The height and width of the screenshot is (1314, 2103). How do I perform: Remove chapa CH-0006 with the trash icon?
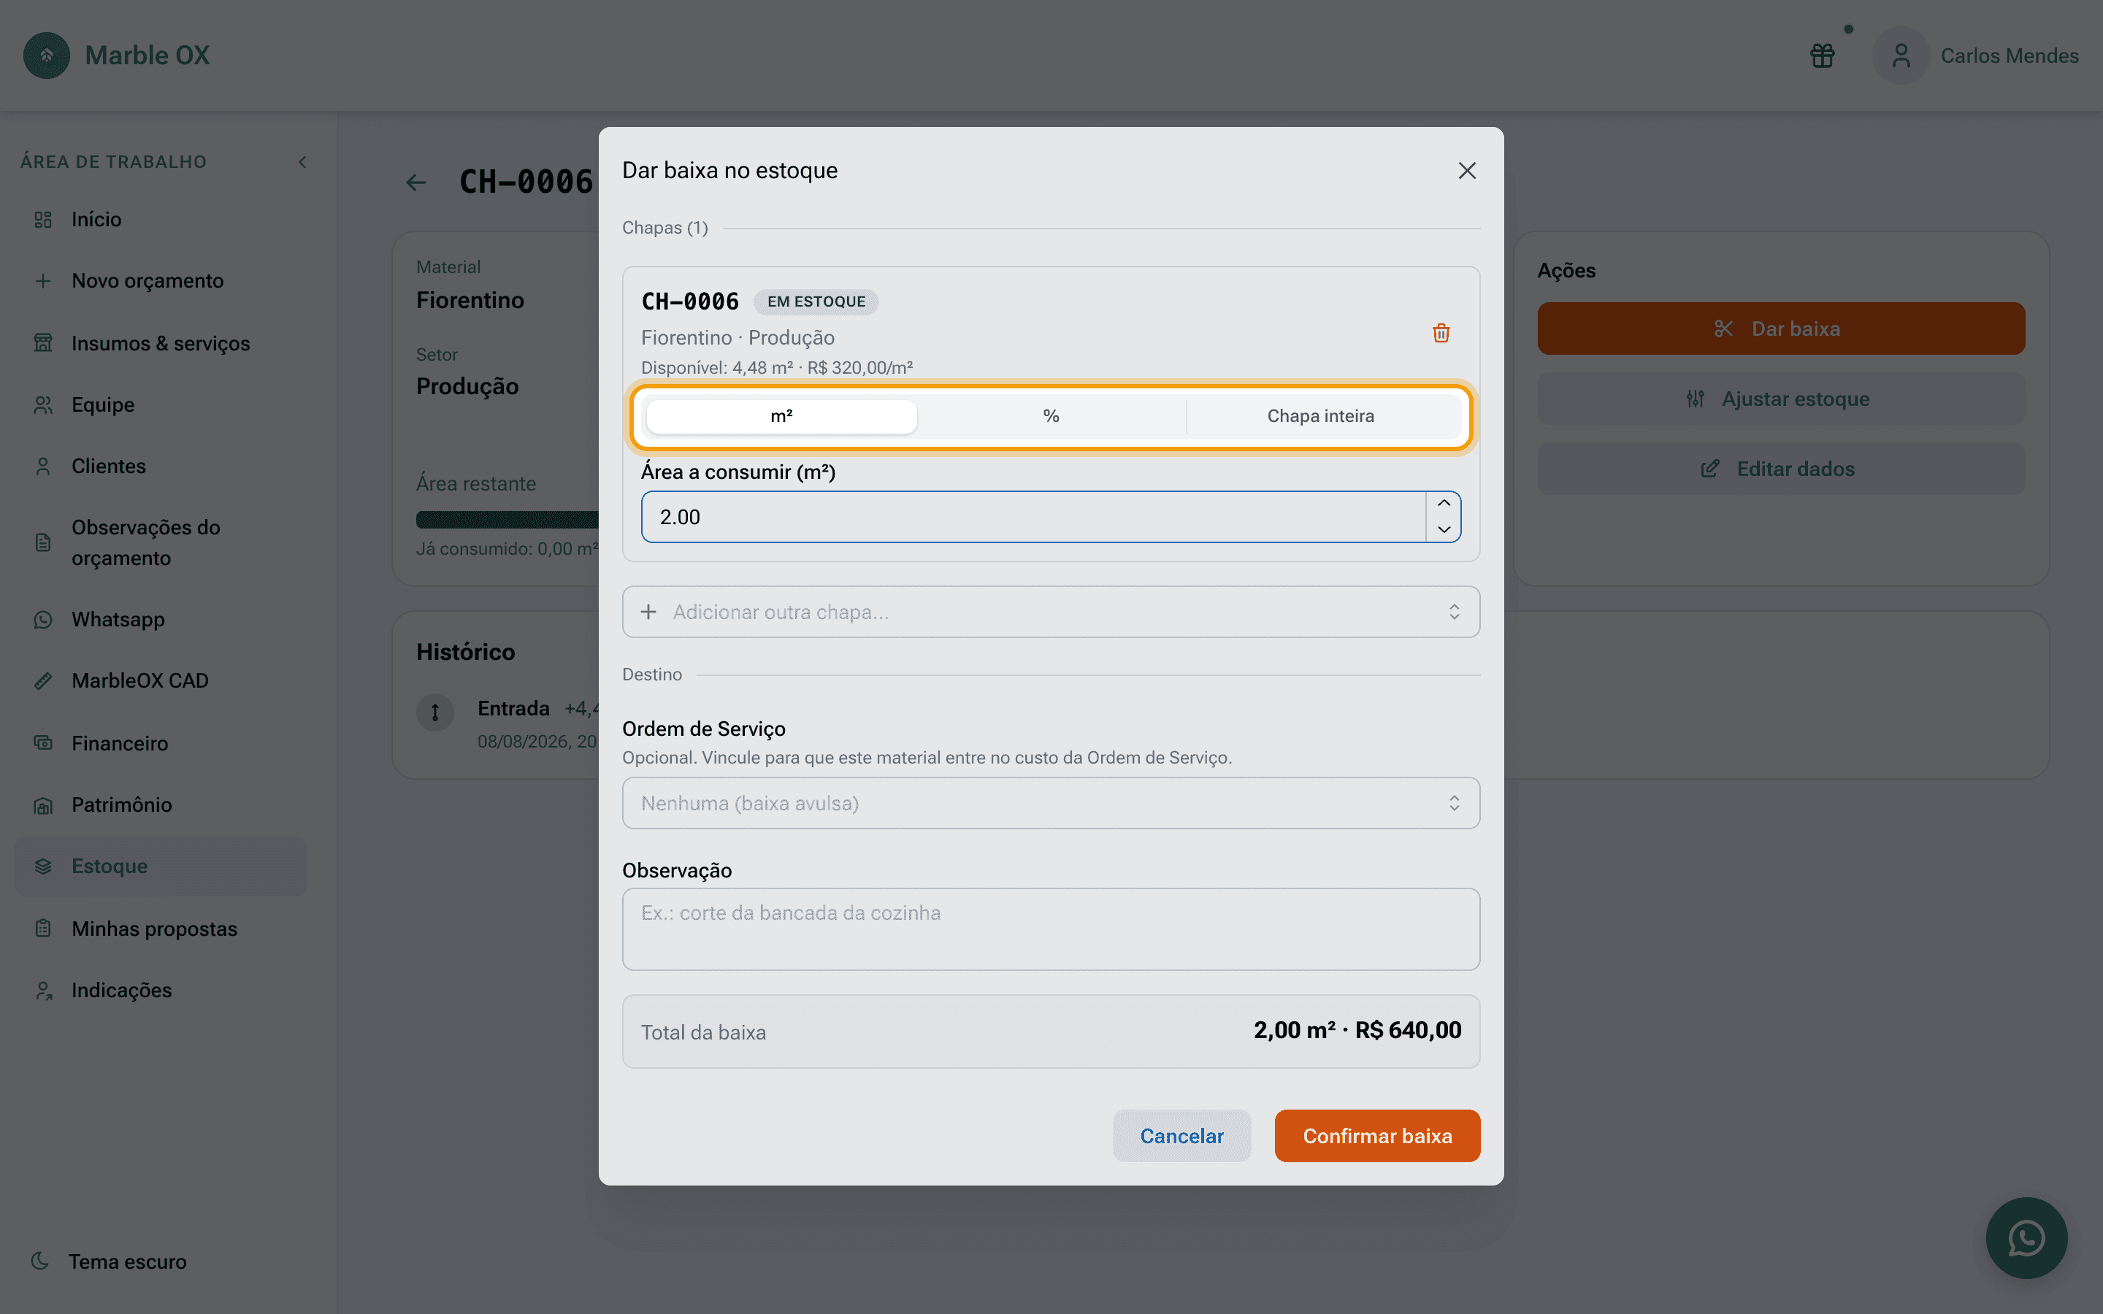coord(1441,333)
